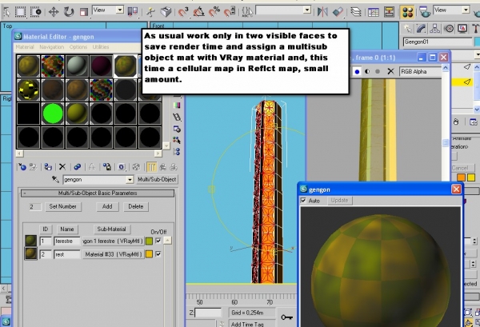
Task: Open the RGB Alpha channel dropdown
Action: 420,72
